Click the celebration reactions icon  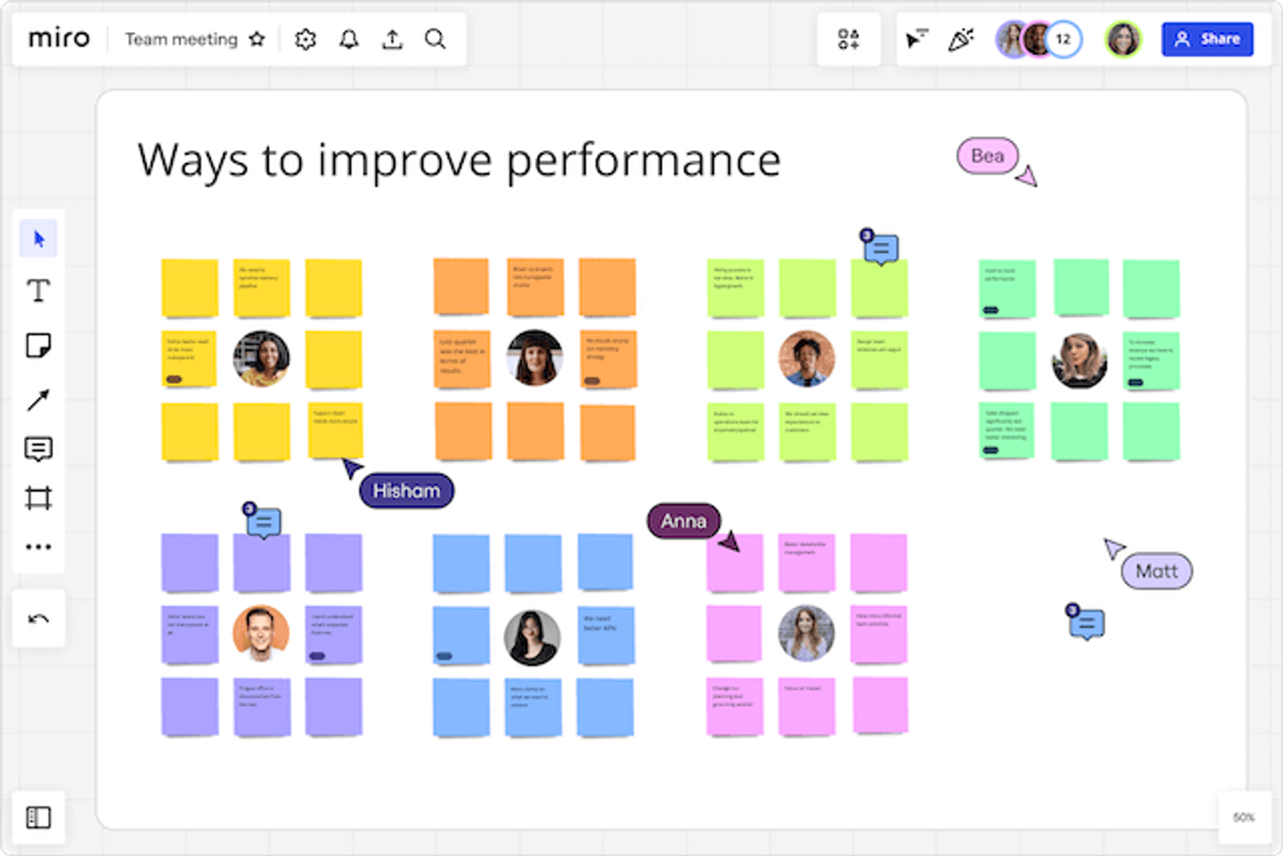point(960,39)
